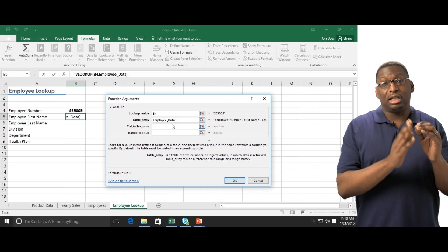Collapse range selector for Lookup_value
This screenshot has width=448, height=252.
tap(202, 113)
